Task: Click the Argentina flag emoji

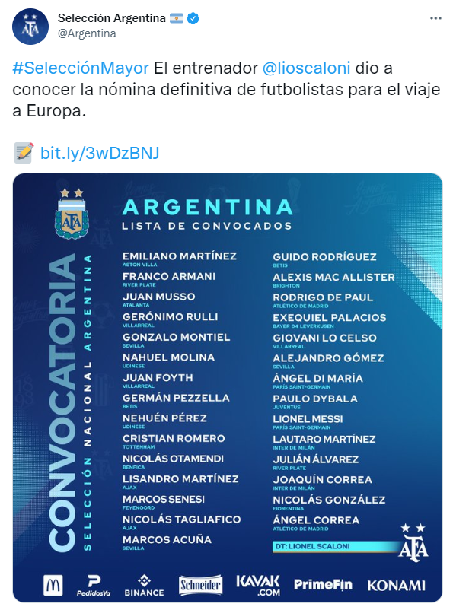Action: [x=177, y=18]
